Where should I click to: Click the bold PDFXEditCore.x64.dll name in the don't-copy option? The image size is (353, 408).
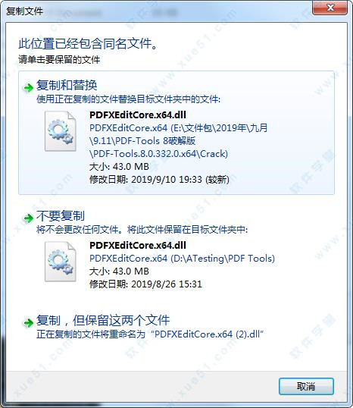tap(138, 245)
